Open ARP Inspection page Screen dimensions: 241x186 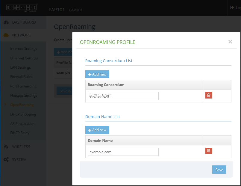22,124
